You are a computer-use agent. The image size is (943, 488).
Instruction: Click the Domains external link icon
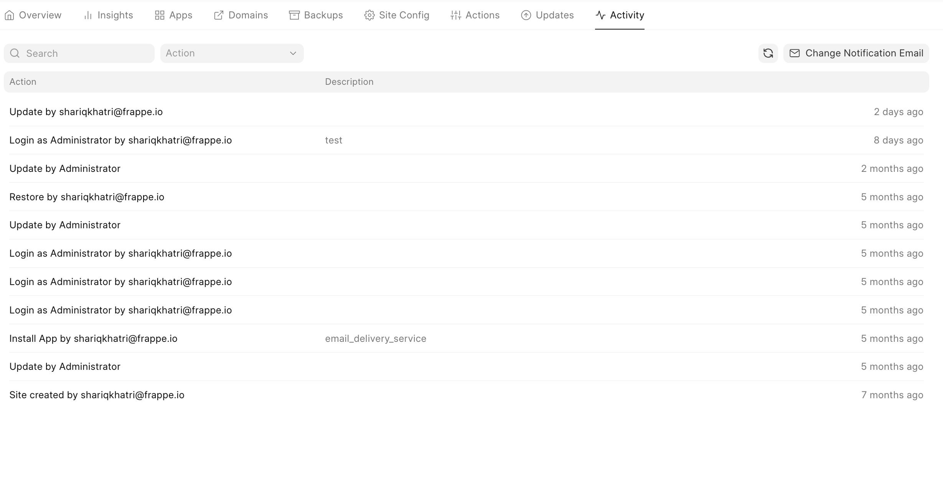click(219, 15)
